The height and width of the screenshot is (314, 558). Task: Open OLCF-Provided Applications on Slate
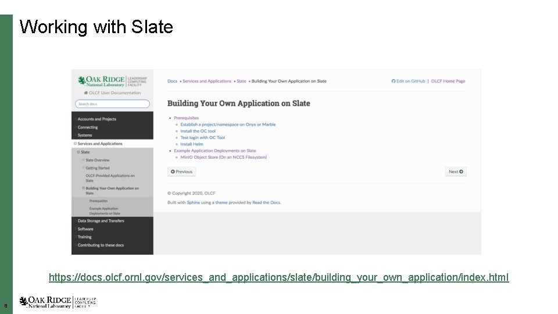[110, 178]
